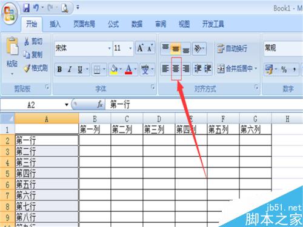303x227 pixels.
Task: Apply comma style
Action: pos(295,70)
